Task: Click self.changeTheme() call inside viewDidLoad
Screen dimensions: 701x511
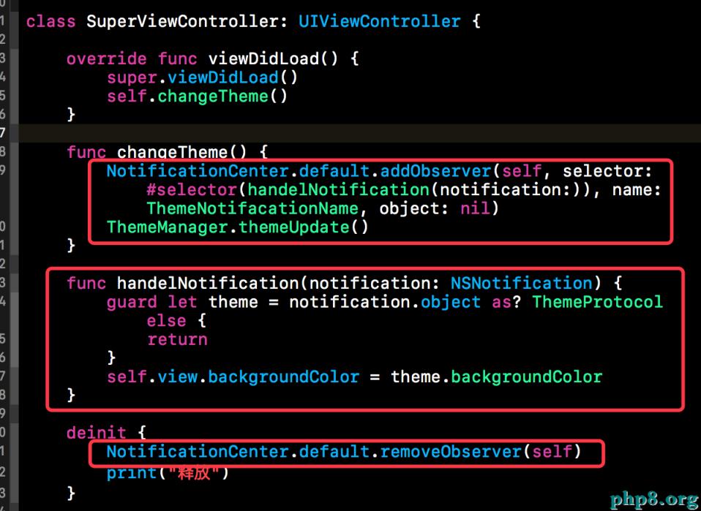Action: coord(197,96)
